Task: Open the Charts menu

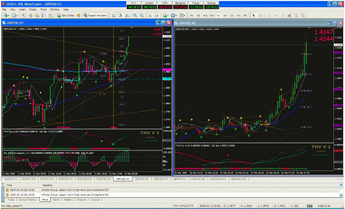Action: tap(33, 10)
